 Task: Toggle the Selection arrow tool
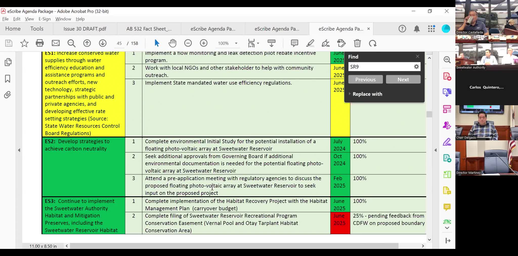(x=157, y=43)
